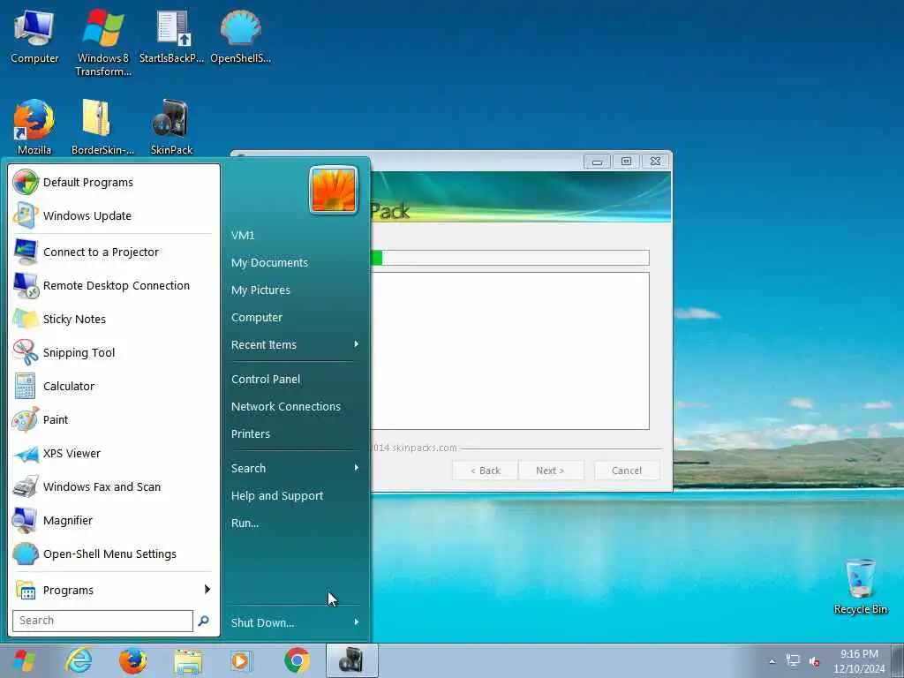Switch to SkinPack installer taskbar button
The height and width of the screenshot is (678, 904).
pos(351,660)
